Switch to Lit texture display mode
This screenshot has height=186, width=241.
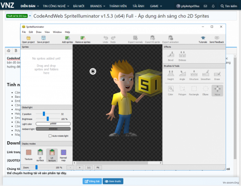[52, 155]
